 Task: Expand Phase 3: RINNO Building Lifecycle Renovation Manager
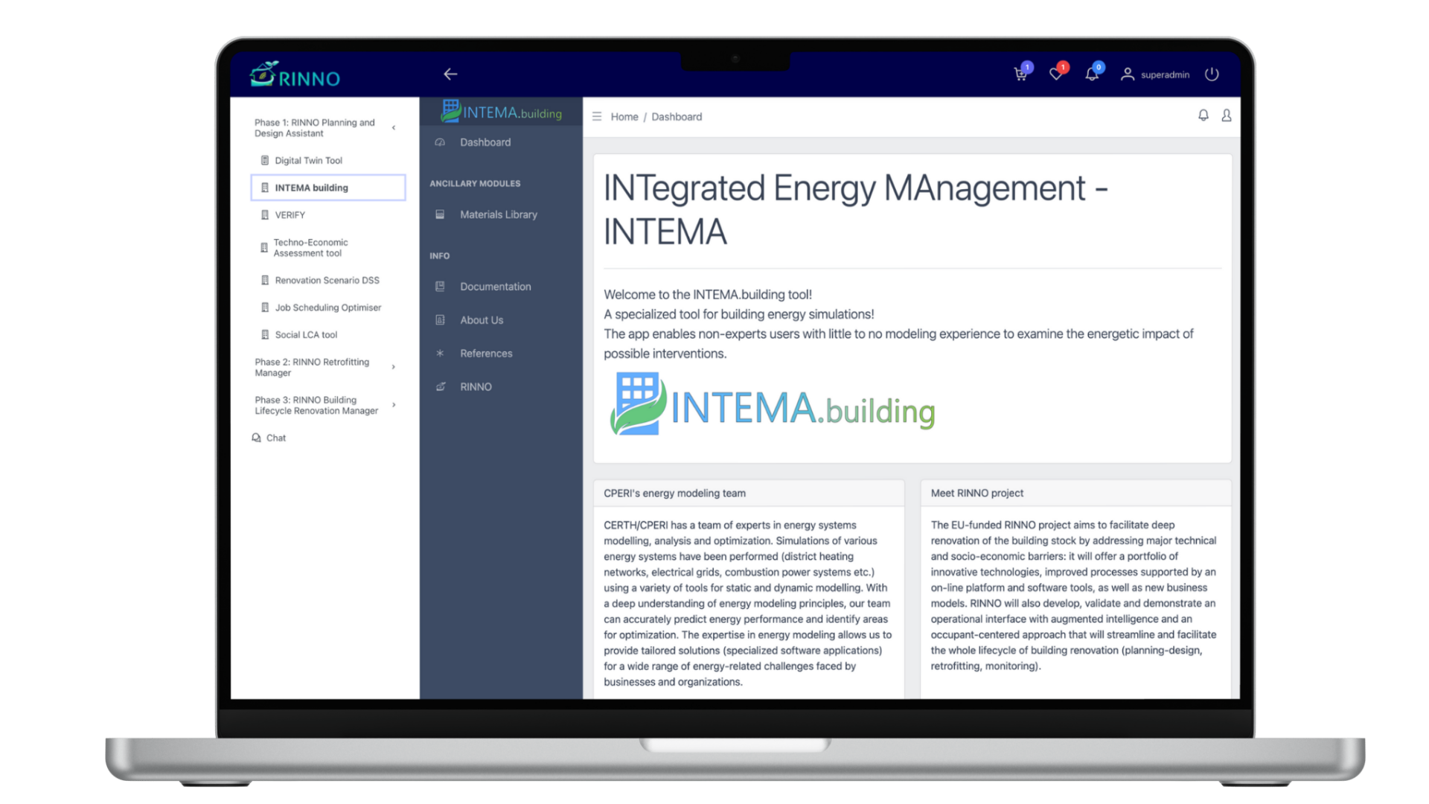point(394,405)
